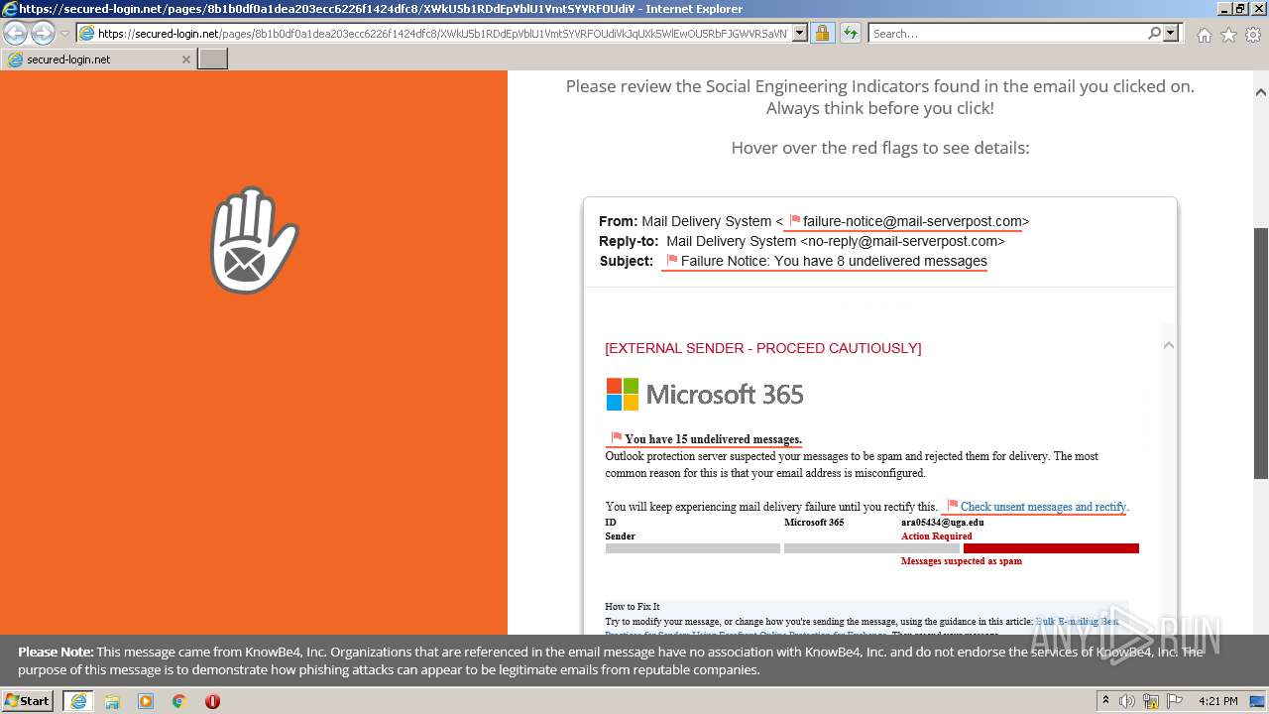Click Internet Explorer taskbar icon
This screenshot has width=1269, height=714.
point(77,701)
